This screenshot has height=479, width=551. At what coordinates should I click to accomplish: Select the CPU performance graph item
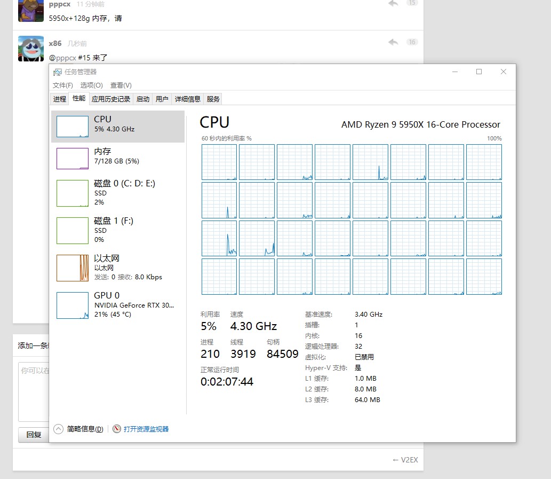(117, 127)
